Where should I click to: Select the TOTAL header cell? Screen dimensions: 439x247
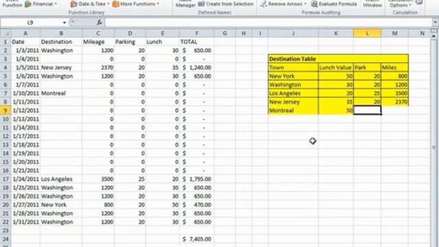pyautogui.click(x=197, y=42)
